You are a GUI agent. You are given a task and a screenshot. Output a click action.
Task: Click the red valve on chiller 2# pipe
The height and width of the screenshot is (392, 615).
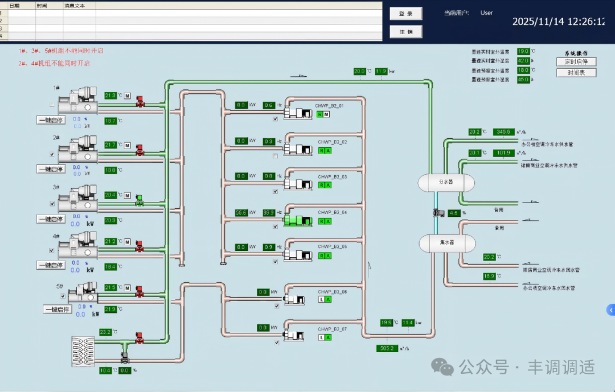point(140,150)
